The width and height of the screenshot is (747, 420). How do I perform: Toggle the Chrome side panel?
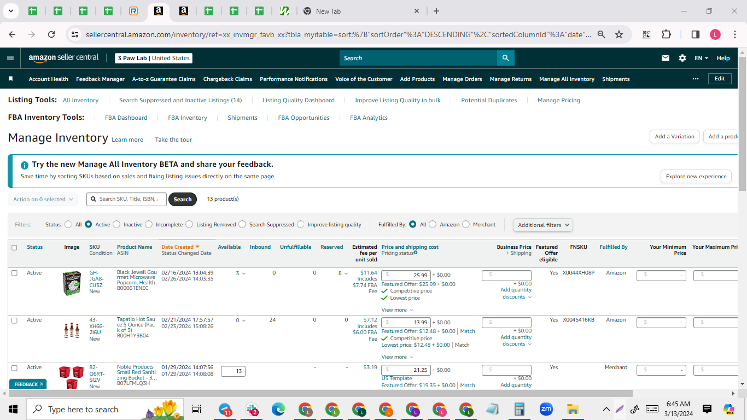tap(696, 34)
